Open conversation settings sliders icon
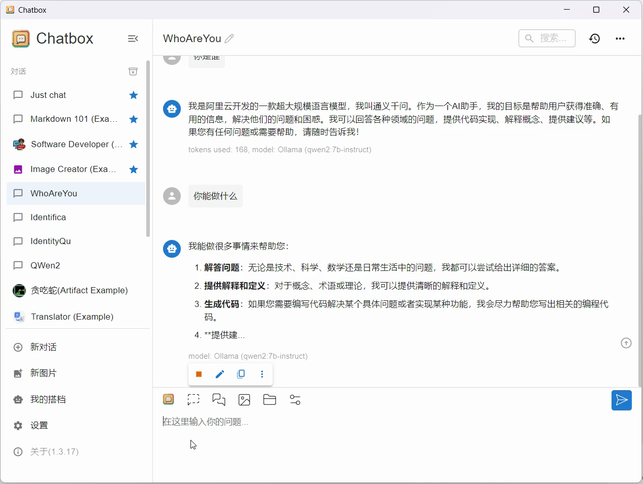Screen dimensions: 643x484 pyautogui.click(x=295, y=400)
